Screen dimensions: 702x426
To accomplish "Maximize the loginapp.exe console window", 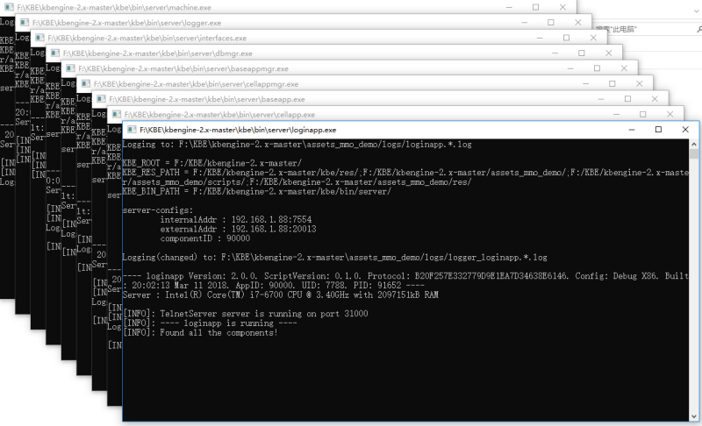I will pyautogui.click(x=658, y=130).
